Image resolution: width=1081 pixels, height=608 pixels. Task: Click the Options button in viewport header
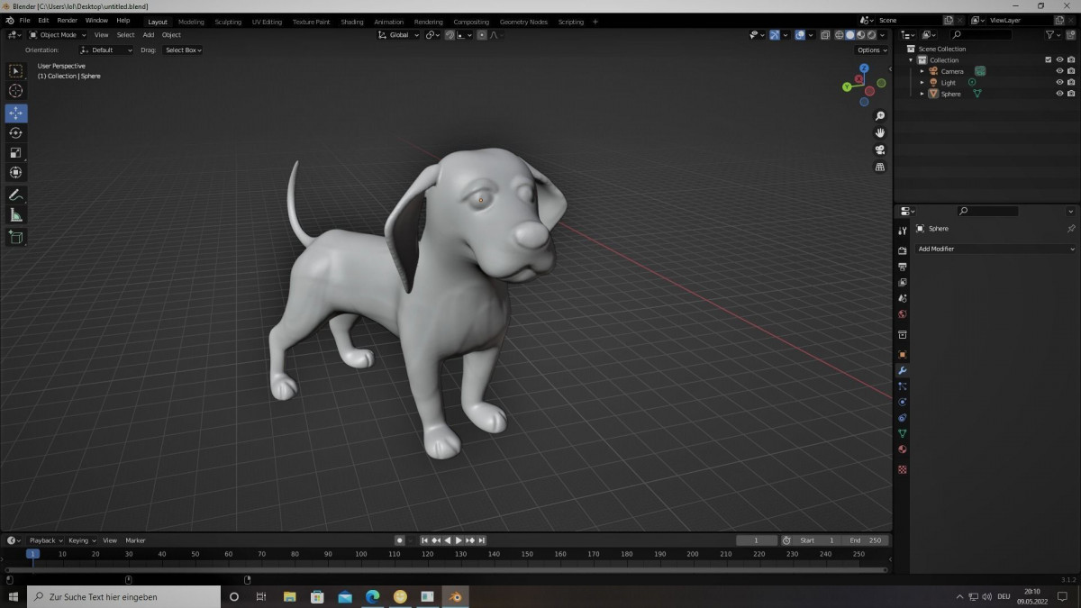(x=871, y=50)
